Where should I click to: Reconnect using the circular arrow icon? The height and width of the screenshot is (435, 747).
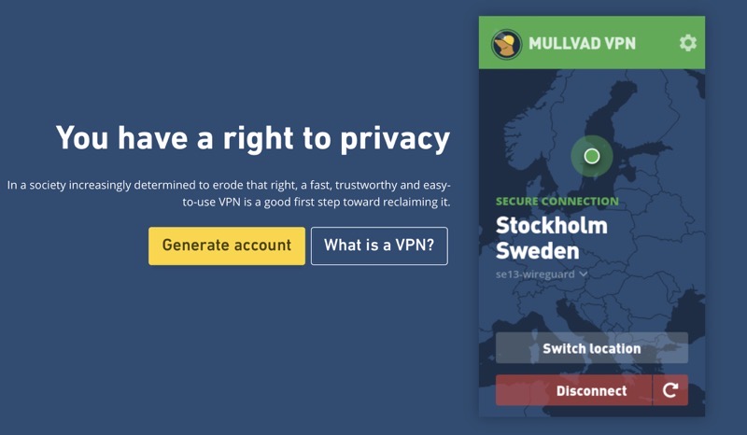click(x=670, y=390)
